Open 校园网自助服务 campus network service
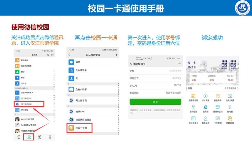Image resolution: width=252 pixels, height=141 pixels. click(x=93, y=120)
